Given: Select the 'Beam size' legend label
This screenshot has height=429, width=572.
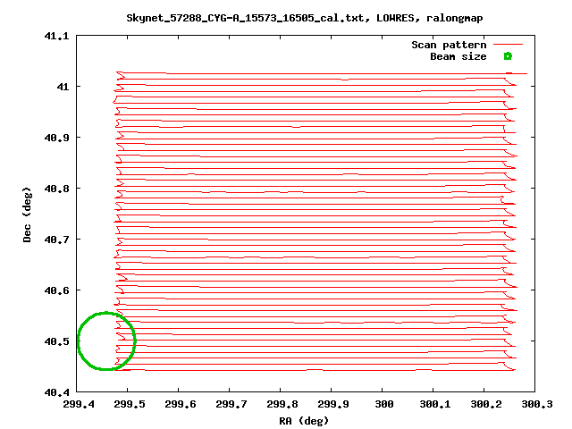Looking at the screenshot, I should click(458, 56).
